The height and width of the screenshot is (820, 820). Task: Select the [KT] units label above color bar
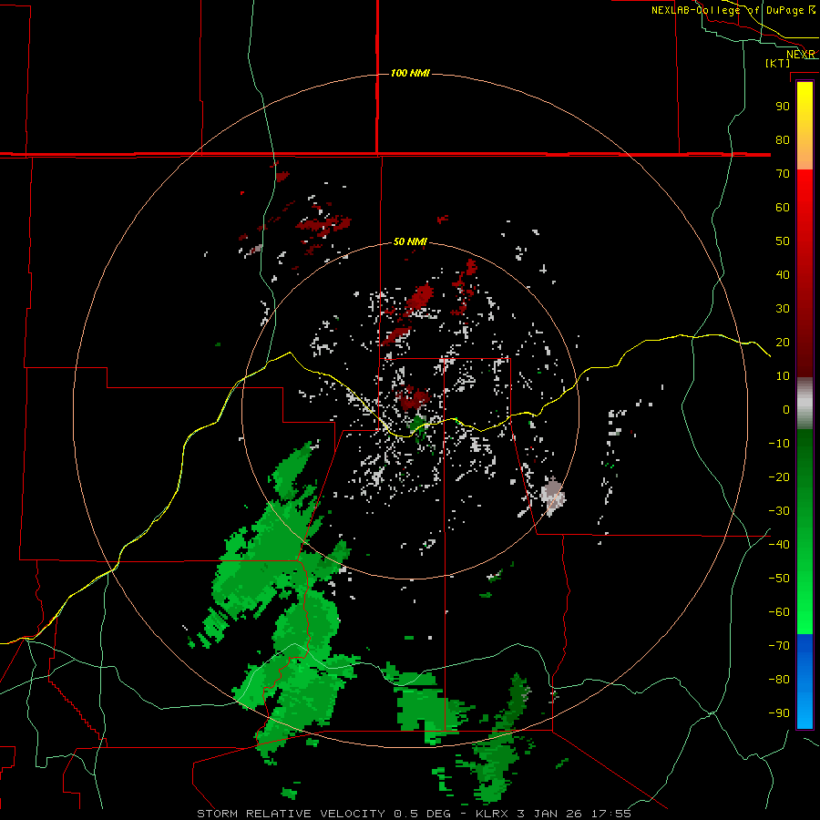pos(778,63)
